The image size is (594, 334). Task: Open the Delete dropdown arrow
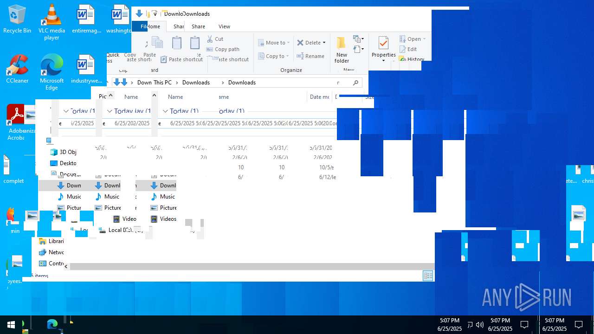point(324,43)
